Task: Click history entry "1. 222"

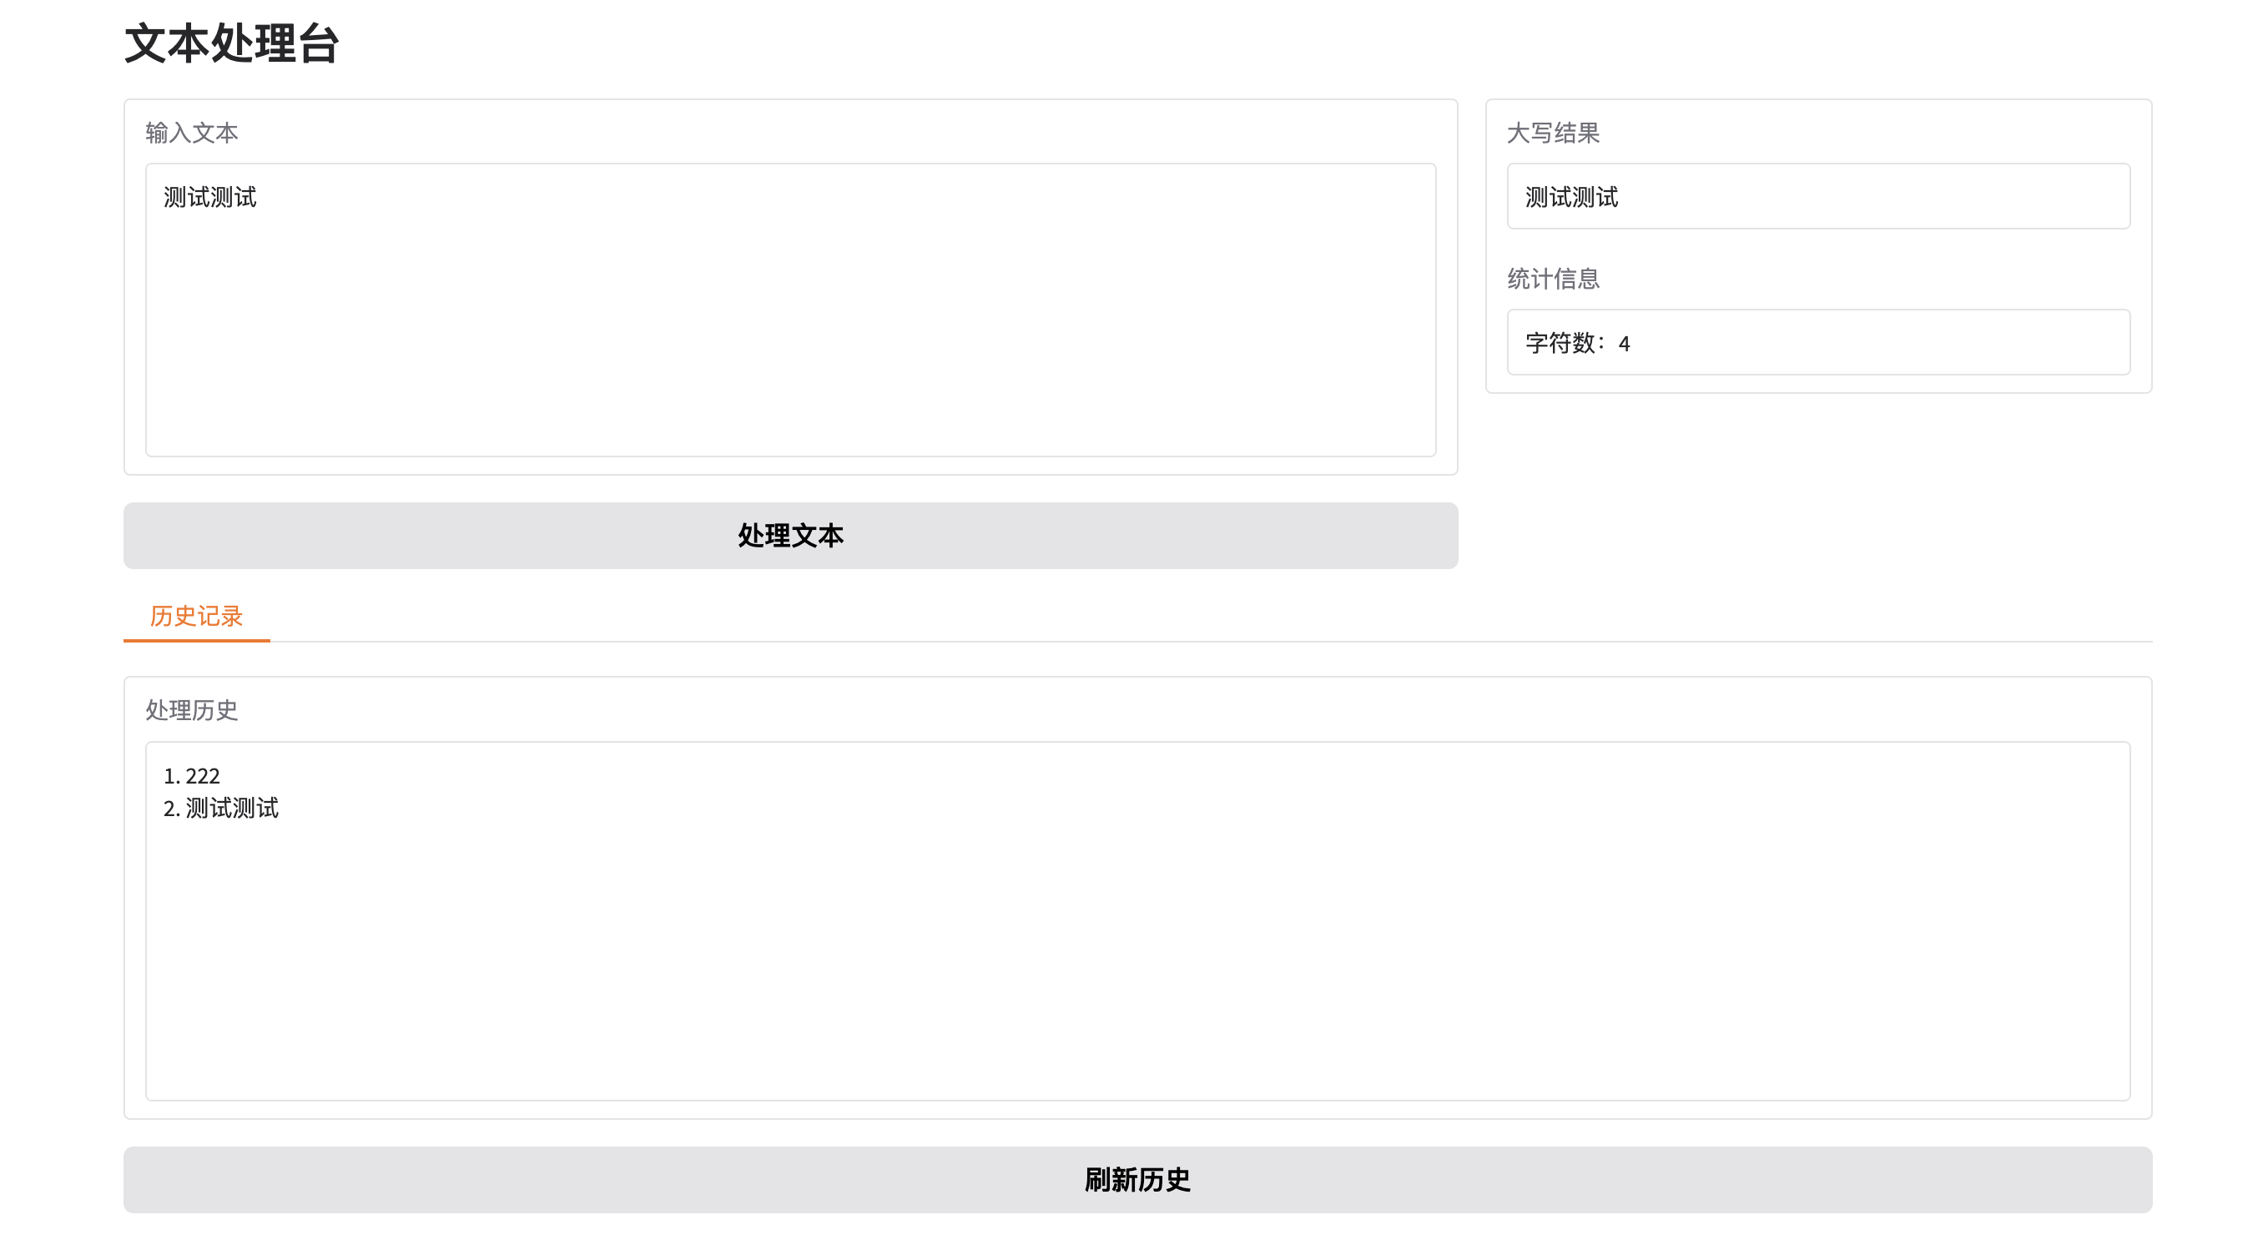Action: click(x=192, y=775)
